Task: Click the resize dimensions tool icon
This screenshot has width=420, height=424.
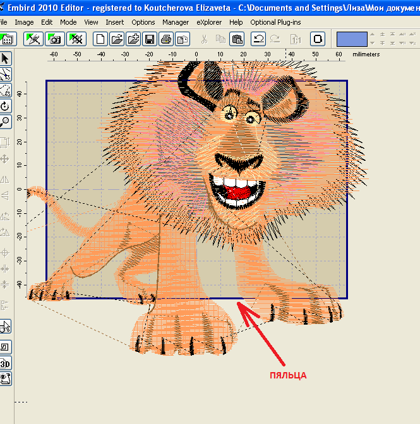Action: click(x=4, y=142)
